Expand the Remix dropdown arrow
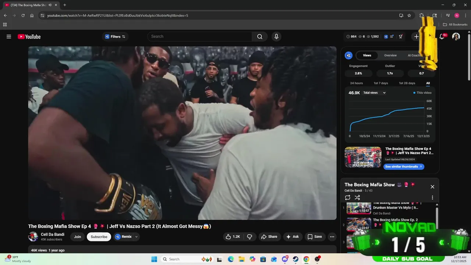The height and width of the screenshot is (265, 471). pos(137,237)
